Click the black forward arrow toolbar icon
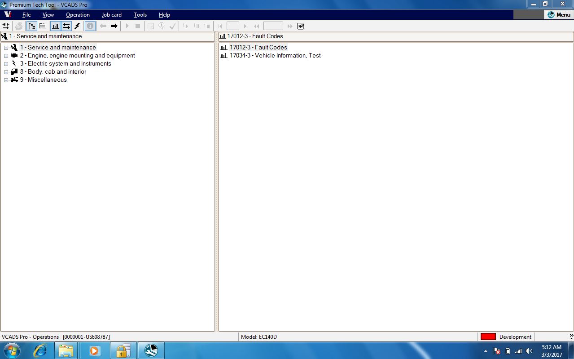This screenshot has height=359, width=574. tap(114, 26)
